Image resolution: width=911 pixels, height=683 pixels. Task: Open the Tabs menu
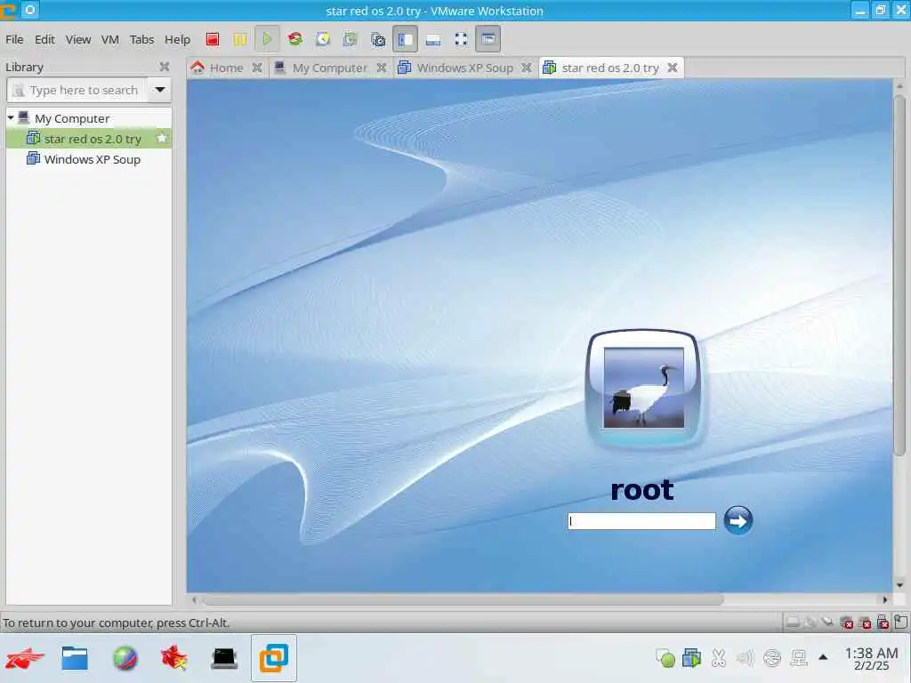point(141,39)
